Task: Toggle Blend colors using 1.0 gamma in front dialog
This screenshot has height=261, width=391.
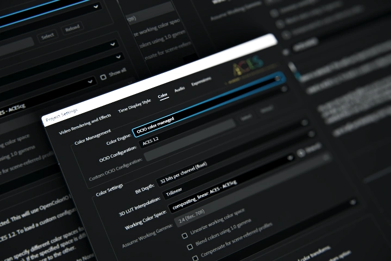Action: 190,247
